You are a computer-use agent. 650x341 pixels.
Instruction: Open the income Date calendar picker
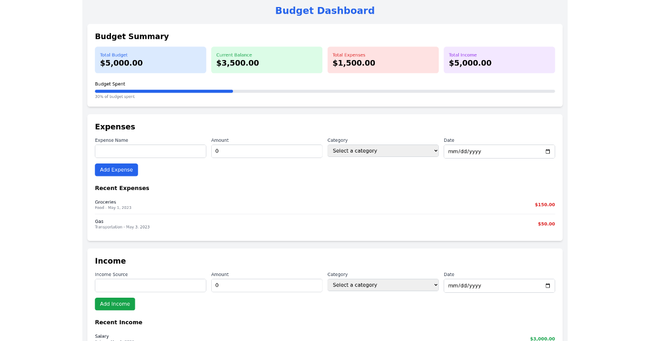[x=548, y=285]
